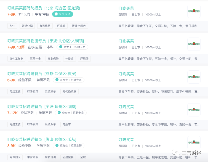Click 叮咚买菜 logo in the first listing
This screenshot has height=162, width=208.
(194, 11)
